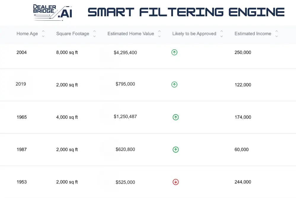This screenshot has height=198, width=296.
Task: Click green approval arrow for 2019 home
Action: 174,84
